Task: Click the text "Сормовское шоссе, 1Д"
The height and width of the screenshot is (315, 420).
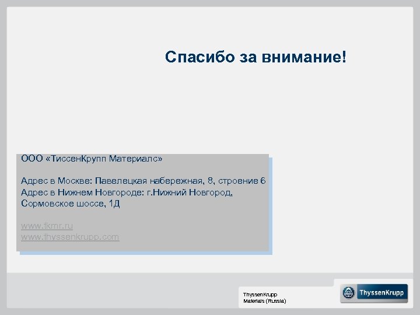Action: point(70,204)
